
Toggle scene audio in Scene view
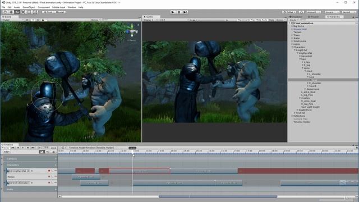[38, 20]
